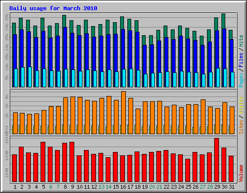Click the yellow "Visits" legend word
Image resolution: width=247 pixels, height=193 pixels.
pyautogui.click(x=241, y=105)
